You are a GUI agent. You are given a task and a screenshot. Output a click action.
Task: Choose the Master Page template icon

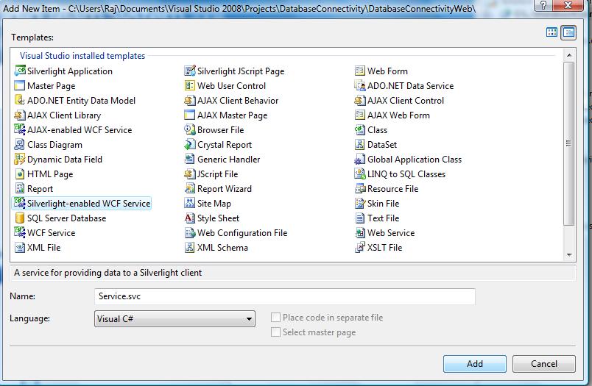click(20, 85)
